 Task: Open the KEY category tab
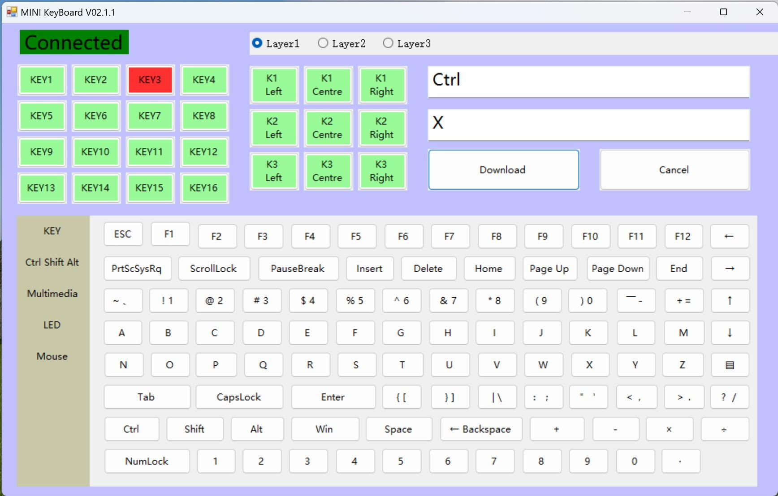[x=52, y=231]
